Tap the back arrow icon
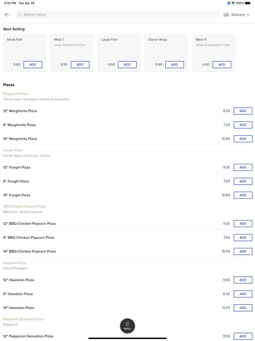Viewport: 255px width, 341px height. (7, 15)
